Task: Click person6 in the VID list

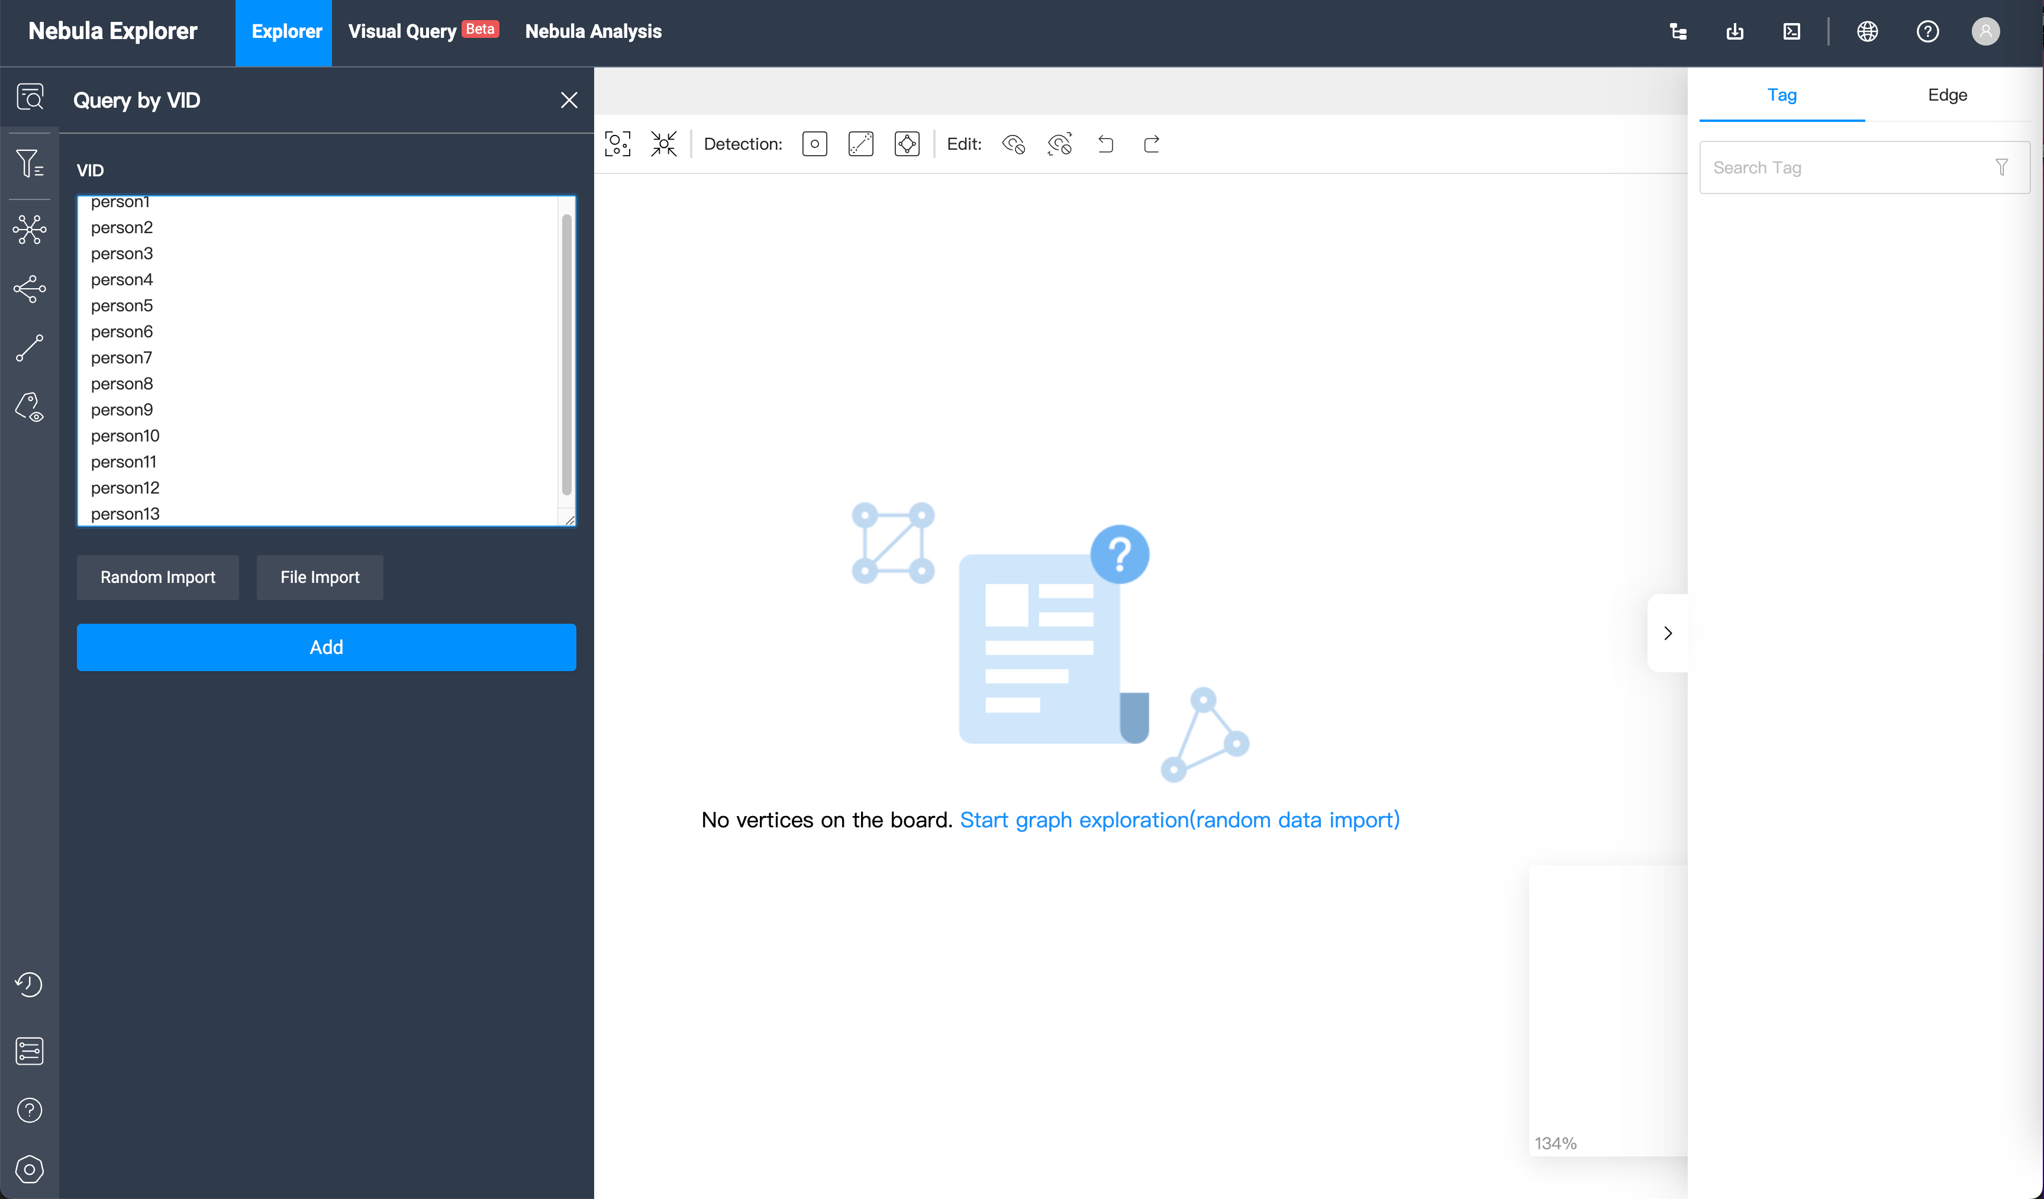Action: [122, 332]
